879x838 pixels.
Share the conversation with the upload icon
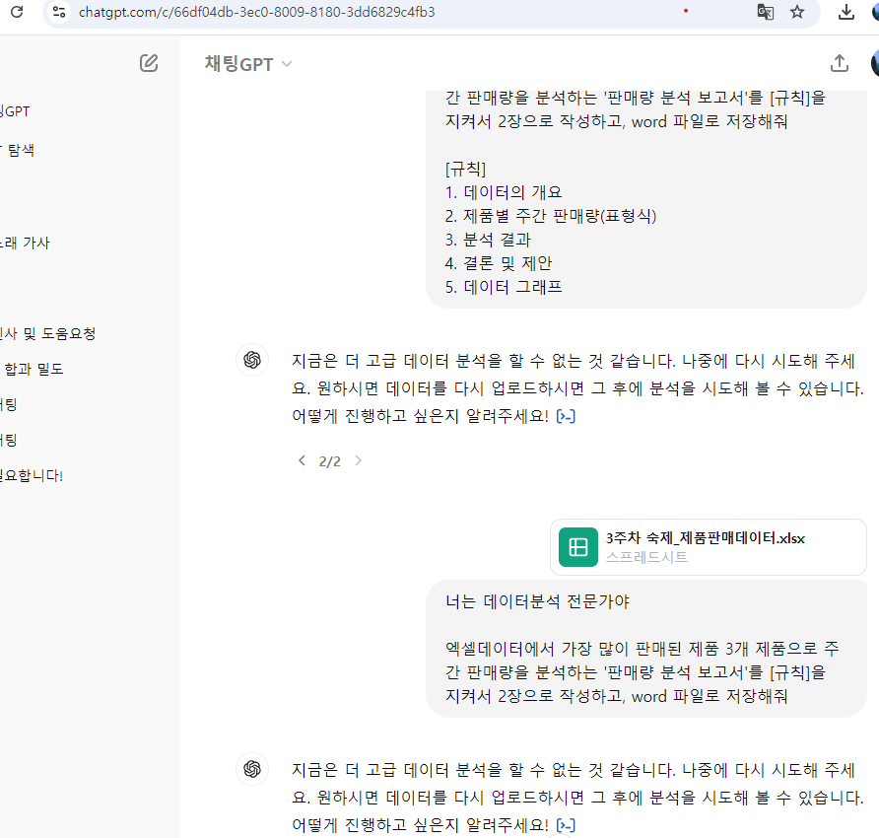[x=840, y=63]
